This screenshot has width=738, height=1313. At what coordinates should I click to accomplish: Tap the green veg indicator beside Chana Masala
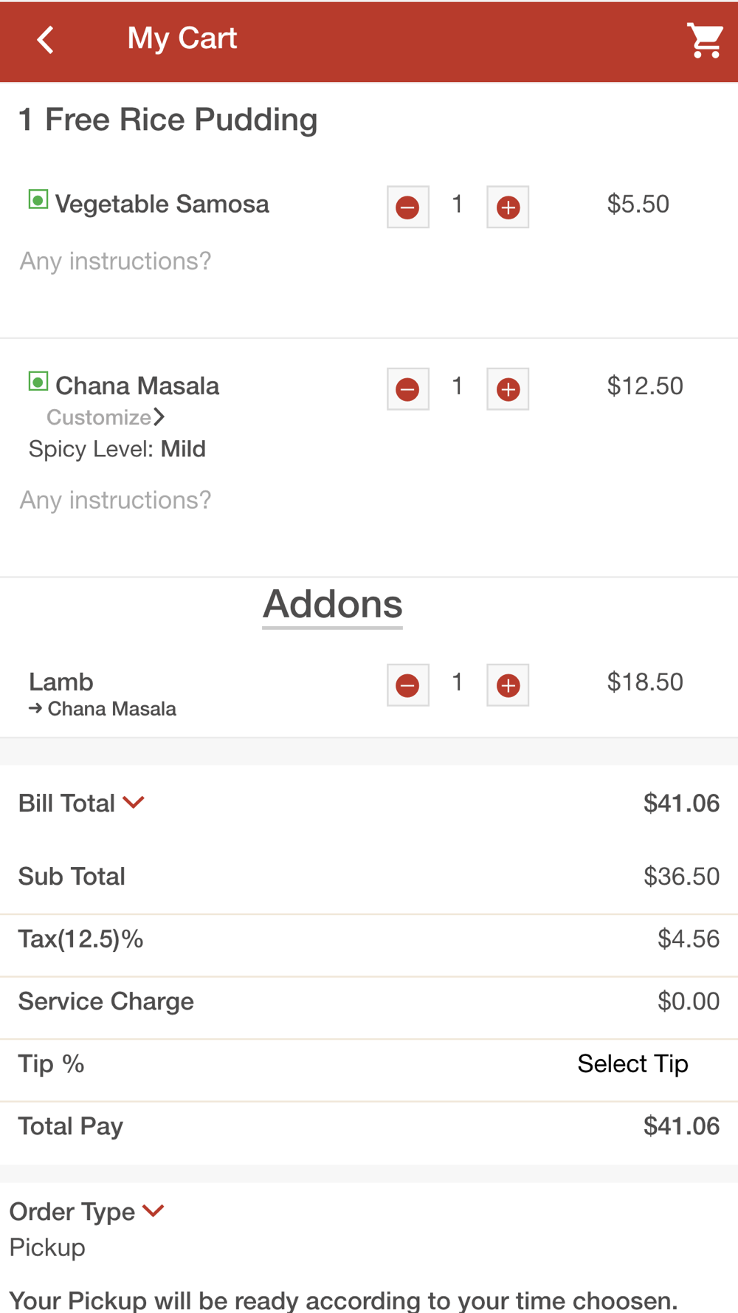point(38,382)
